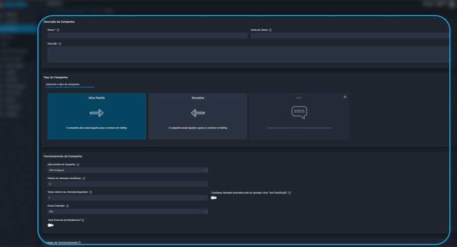This screenshot has height=247, width=457.
Task: Focus the Máximo de chamadas simultâneas field
Action: click(x=128, y=184)
